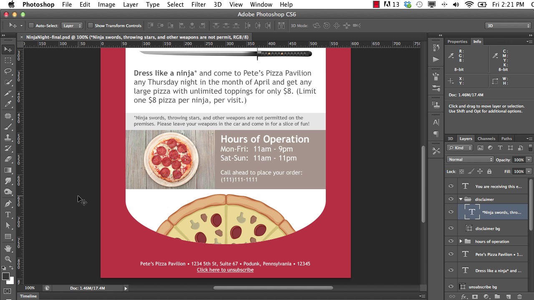Expand the hours of operation group
534x300 pixels.
(x=461, y=241)
